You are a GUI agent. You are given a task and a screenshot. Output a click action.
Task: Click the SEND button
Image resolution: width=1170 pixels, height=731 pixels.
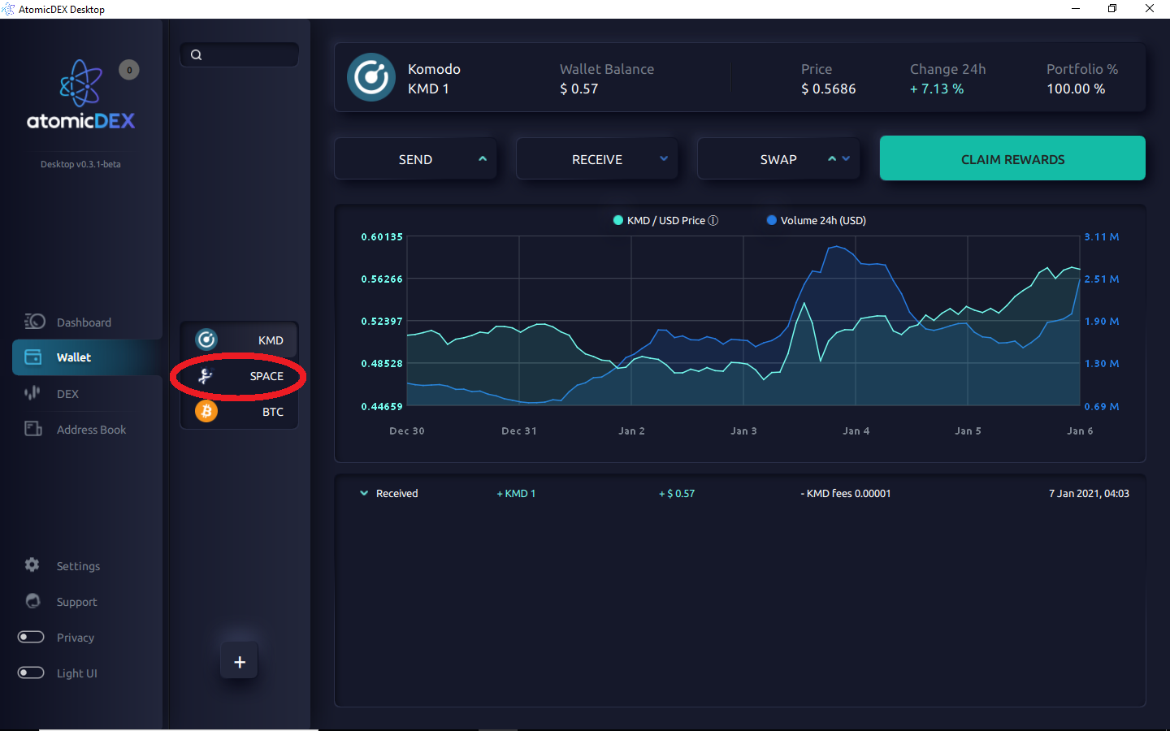(415, 158)
